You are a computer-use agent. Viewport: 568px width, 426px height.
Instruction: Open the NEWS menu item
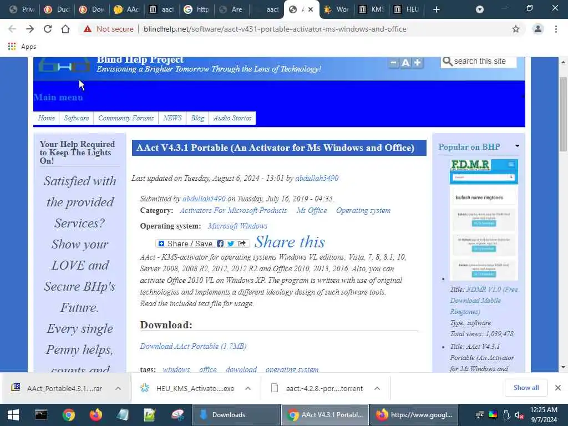173,118
